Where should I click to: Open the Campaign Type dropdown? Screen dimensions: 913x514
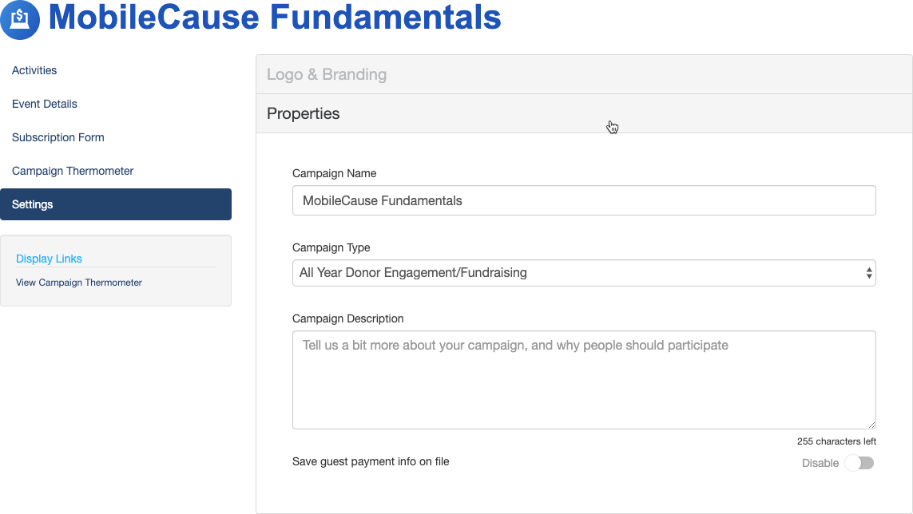[x=584, y=273]
